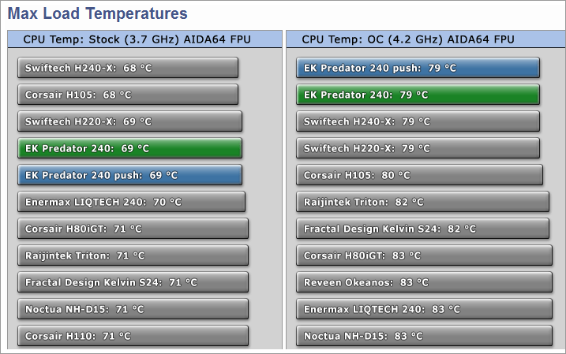566x354 pixels.
Task: Click the green EK Predator 240 69 °C bar
Action: pyautogui.click(x=129, y=148)
